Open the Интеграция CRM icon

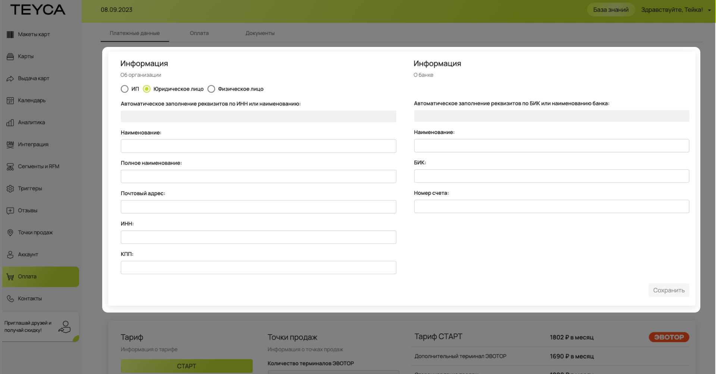click(x=10, y=144)
